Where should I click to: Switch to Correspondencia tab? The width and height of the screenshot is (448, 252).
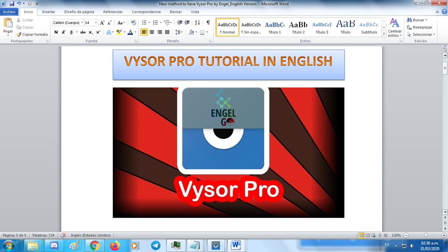coord(146,12)
